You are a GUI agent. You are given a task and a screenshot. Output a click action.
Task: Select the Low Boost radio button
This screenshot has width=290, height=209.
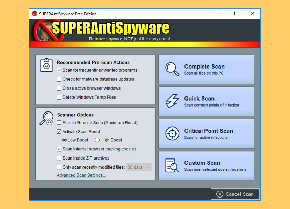64,140
